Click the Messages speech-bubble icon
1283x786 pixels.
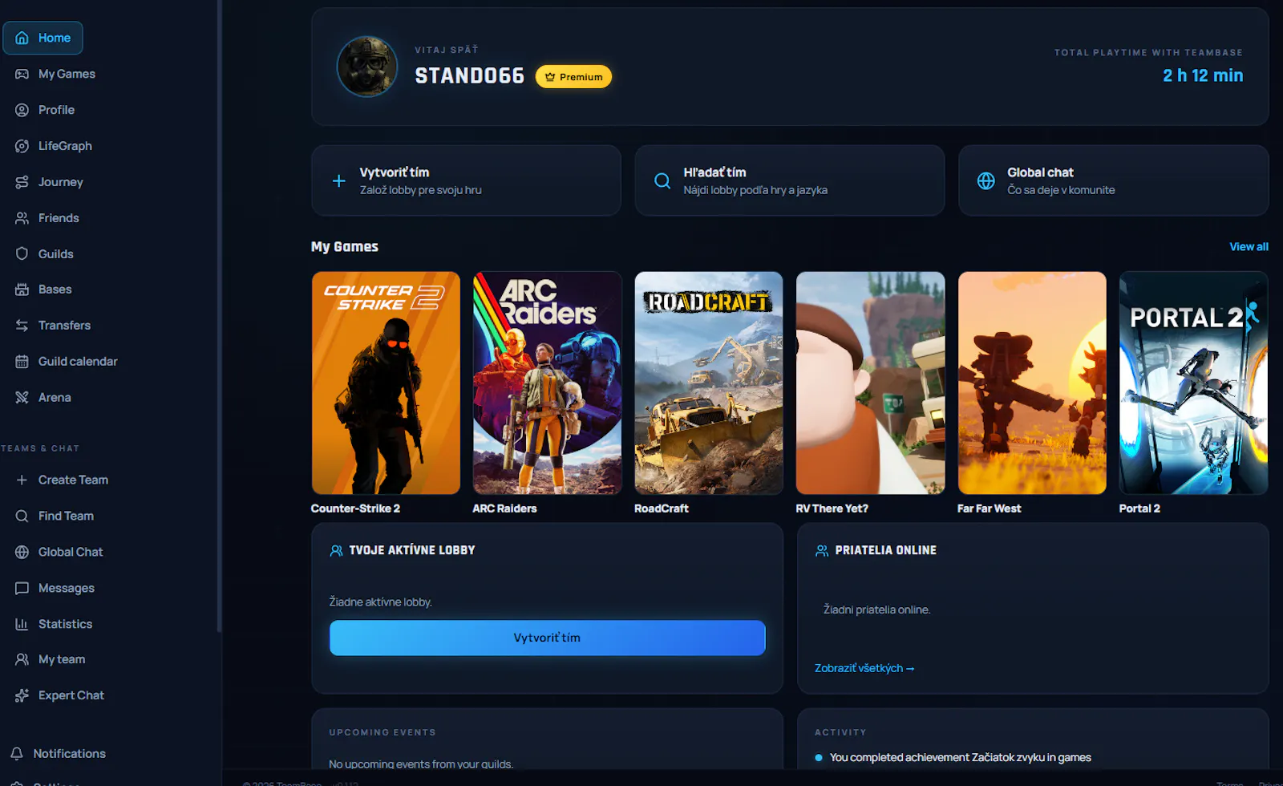[22, 588]
